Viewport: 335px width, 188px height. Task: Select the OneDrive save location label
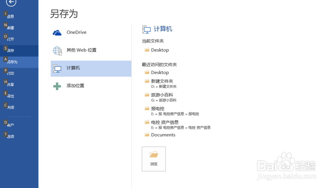click(x=76, y=32)
